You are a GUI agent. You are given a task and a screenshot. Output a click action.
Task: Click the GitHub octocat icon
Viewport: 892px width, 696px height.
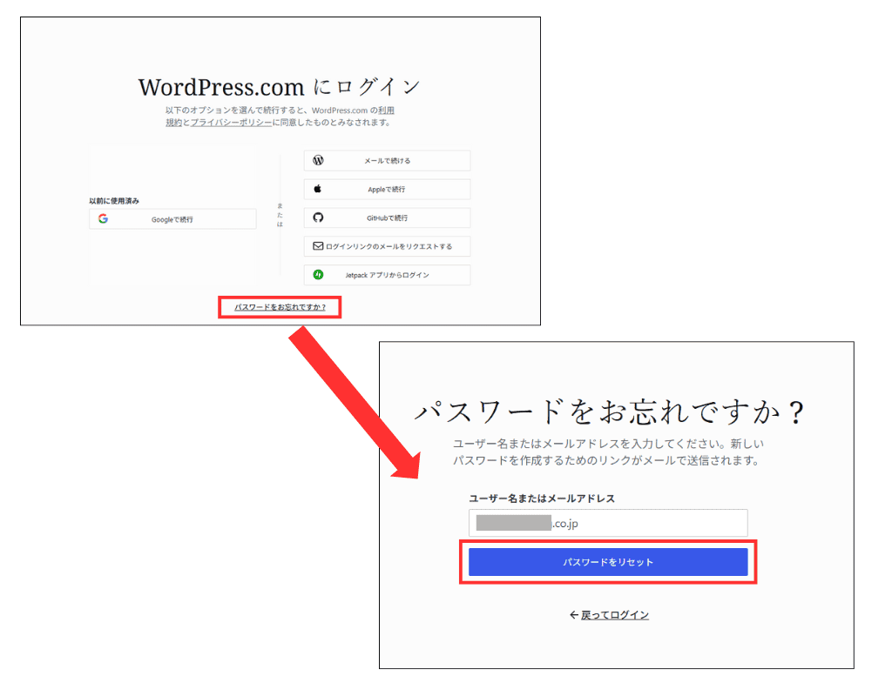[x=319, y=217]
